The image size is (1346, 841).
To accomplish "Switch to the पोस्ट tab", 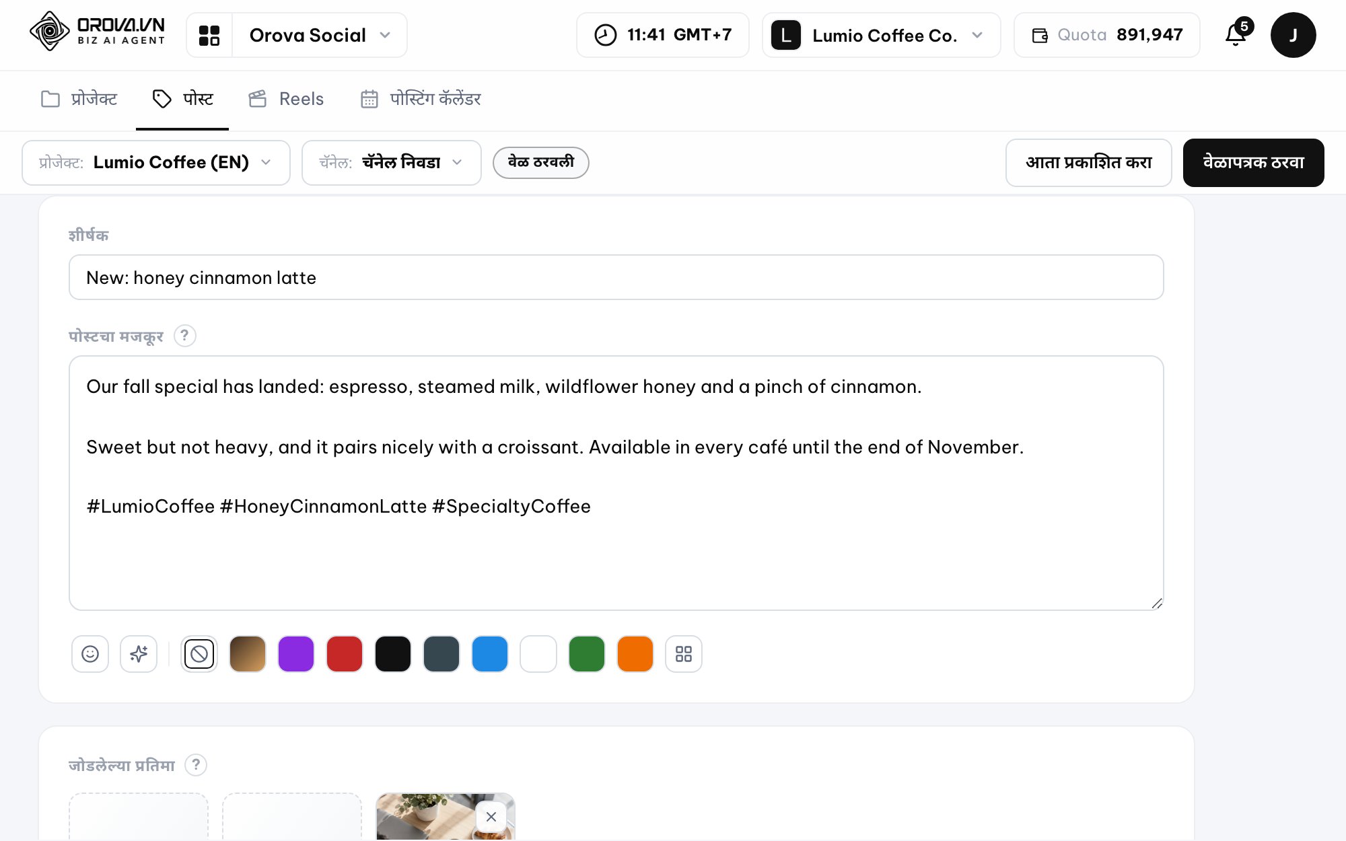I will tap(182, 99).
